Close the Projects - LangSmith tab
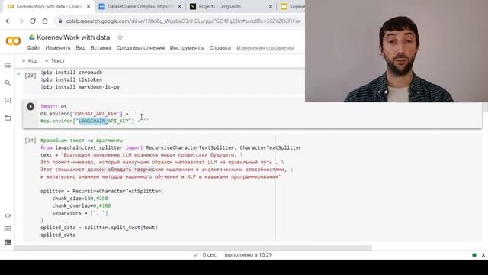This screenshot has height=275, width=488. point(271,6)
